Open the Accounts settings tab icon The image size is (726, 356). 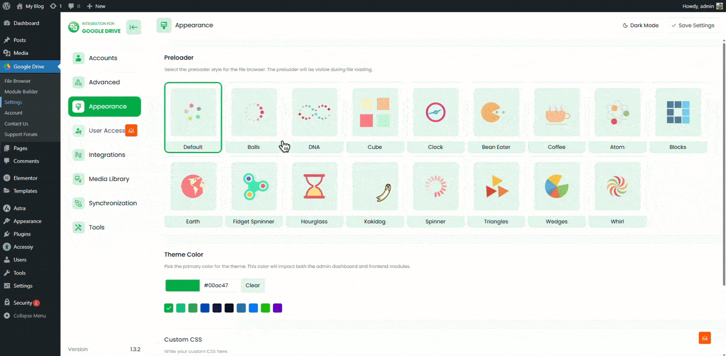tap(78, 57)
